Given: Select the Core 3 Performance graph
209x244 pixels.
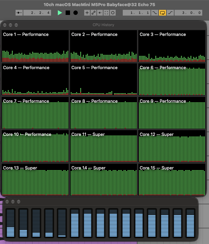Looking at the screenshot, I should point(172,46).
